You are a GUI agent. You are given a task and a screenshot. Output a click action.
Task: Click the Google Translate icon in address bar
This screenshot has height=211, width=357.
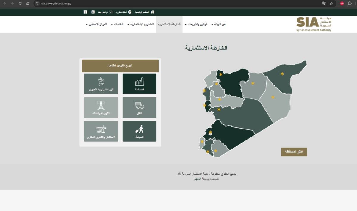(324, 4)
